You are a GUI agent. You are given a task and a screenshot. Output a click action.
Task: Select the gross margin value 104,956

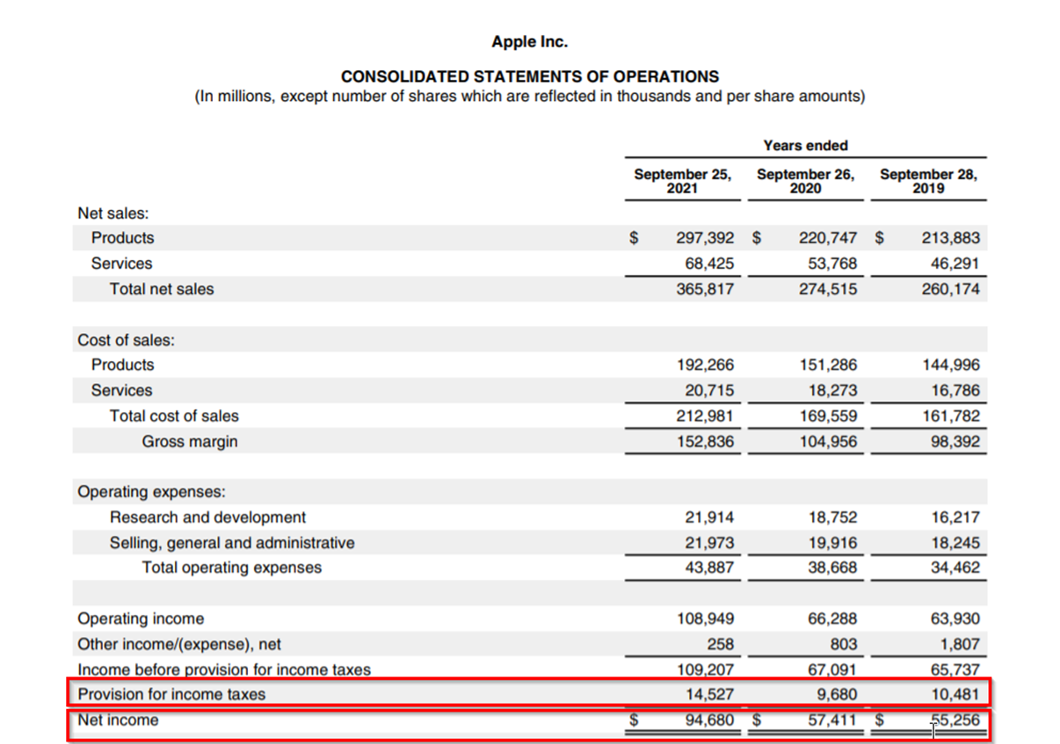pos(828,442)
